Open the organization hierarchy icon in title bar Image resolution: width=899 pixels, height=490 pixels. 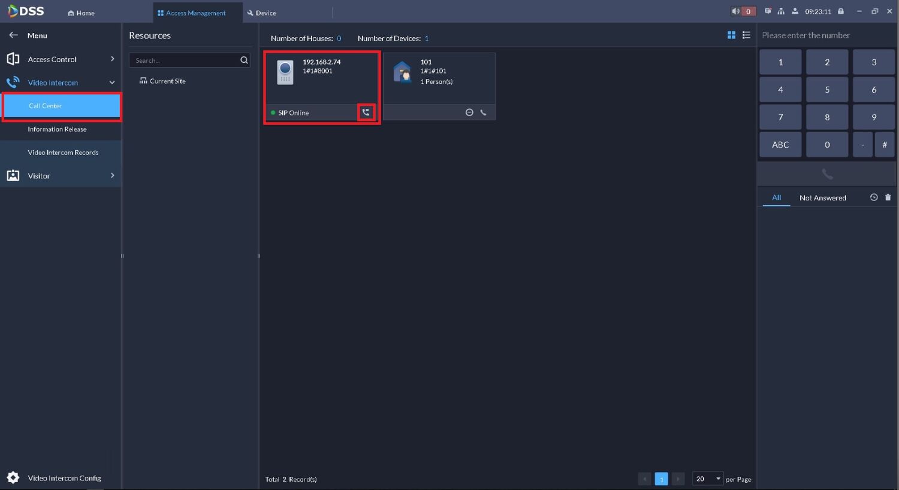tap(781, 11)
